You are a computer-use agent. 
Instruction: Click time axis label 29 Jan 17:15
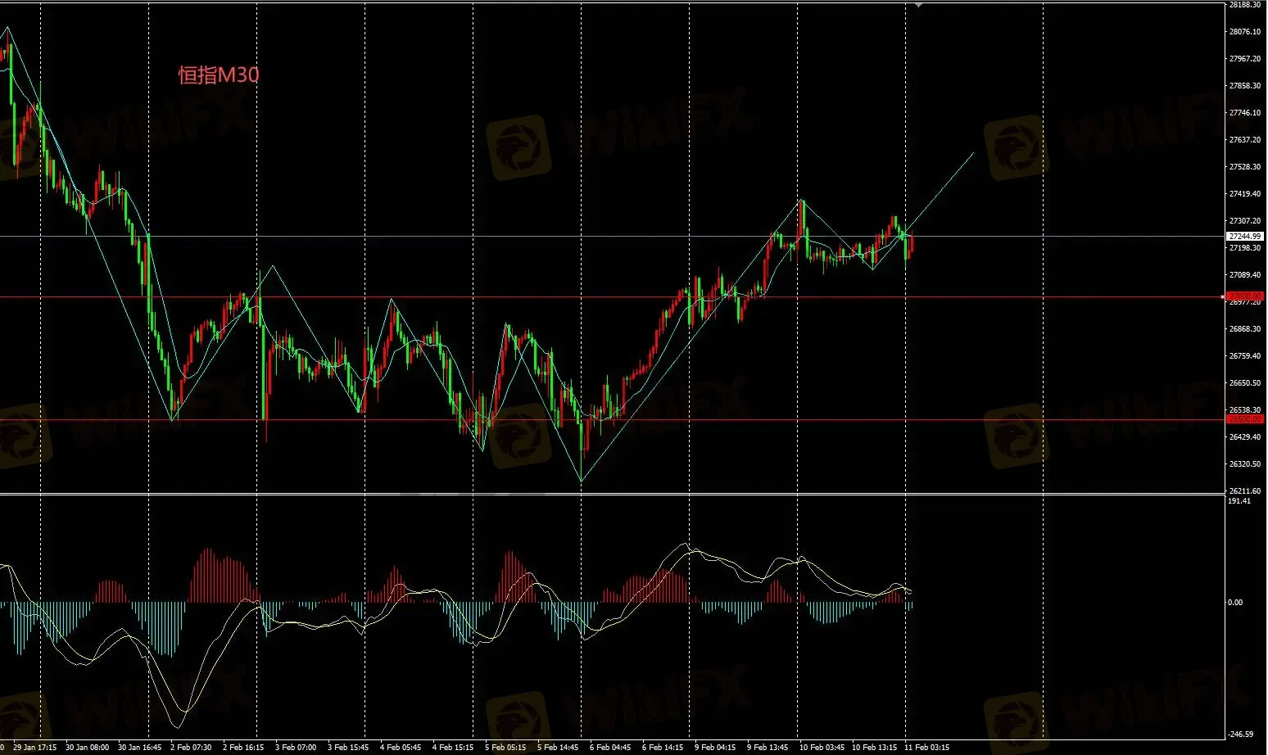pos(35,748)
